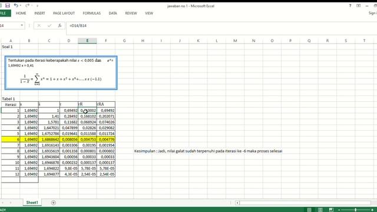Open the Insert Function fx dialog
This screenshot has width=377, height=212.
click(60, 25)
